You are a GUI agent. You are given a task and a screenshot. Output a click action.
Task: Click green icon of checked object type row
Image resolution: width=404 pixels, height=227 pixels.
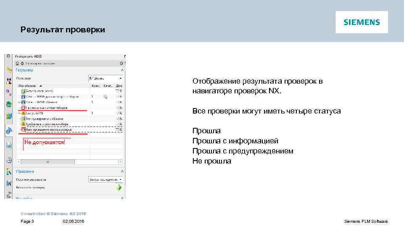(23, 119)
